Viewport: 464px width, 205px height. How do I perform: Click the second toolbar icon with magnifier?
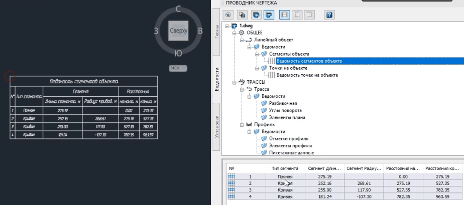[242, 15]
